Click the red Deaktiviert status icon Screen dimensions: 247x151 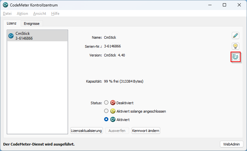(113, 103)
